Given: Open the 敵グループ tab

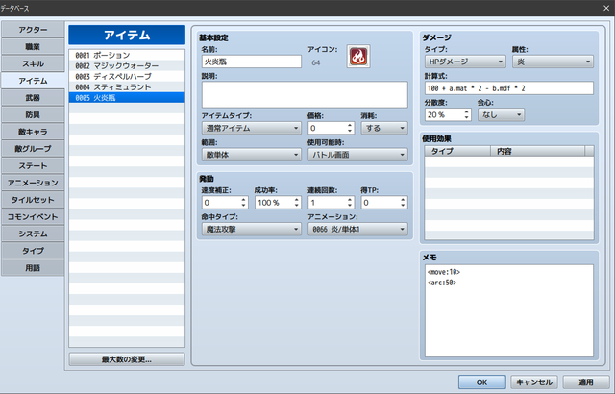Looking at the screenshot, I should point(33,149).
